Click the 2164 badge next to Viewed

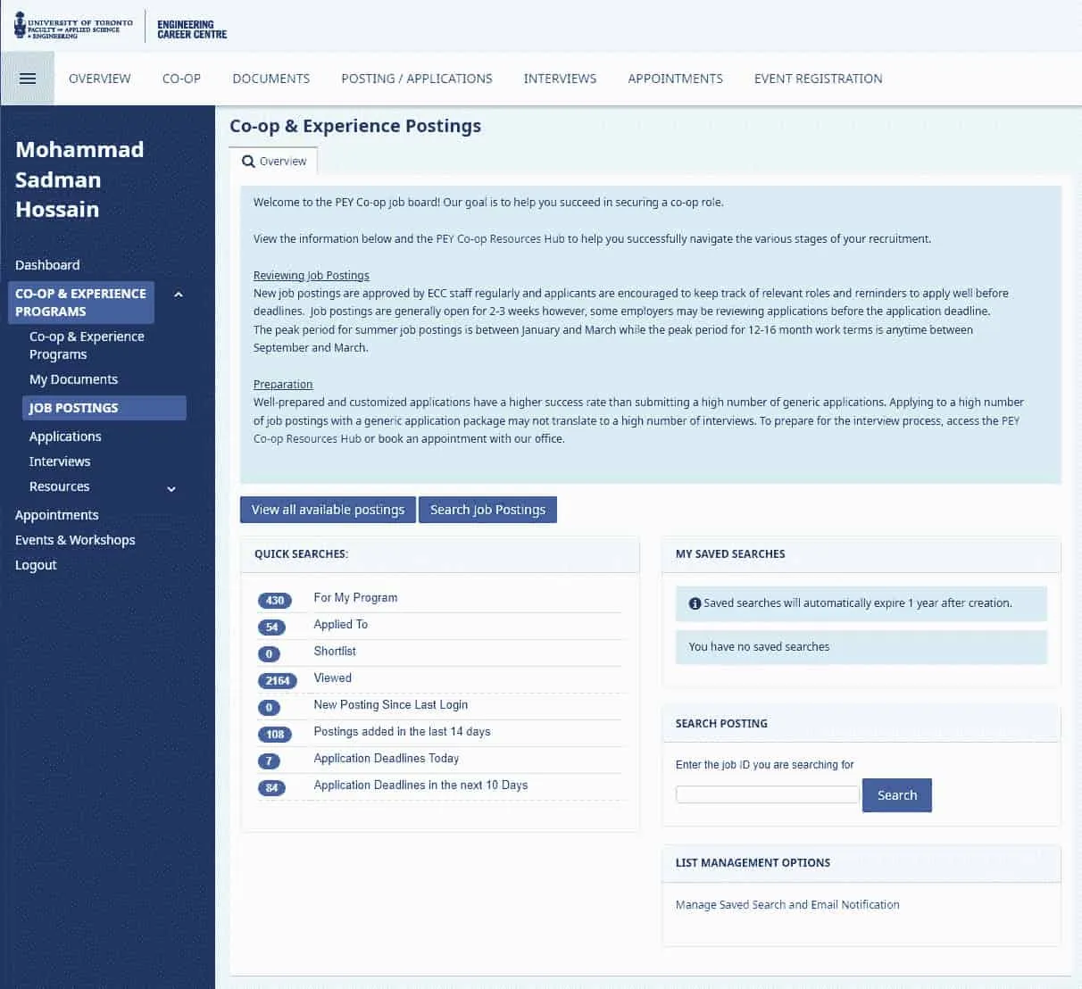[277, 680]
